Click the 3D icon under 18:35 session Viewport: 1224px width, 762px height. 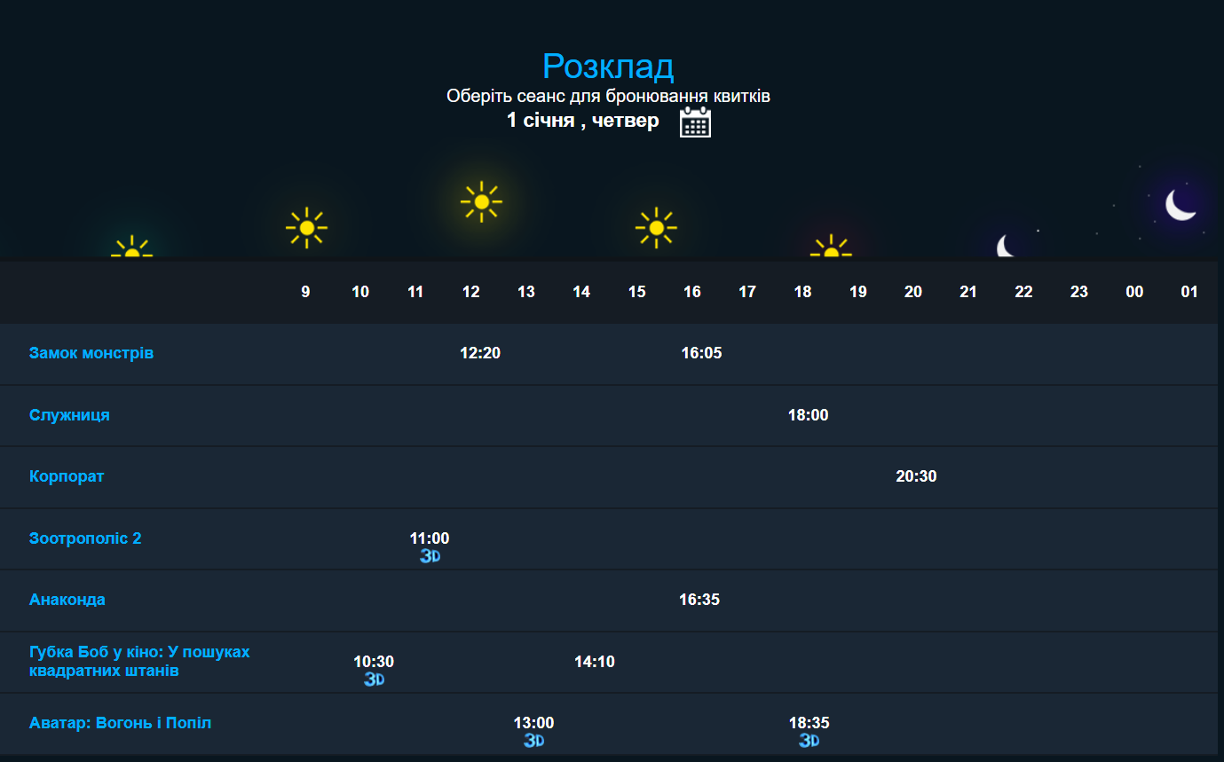coord(809,741)
